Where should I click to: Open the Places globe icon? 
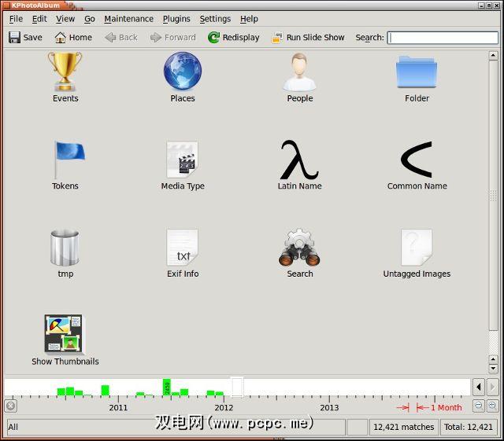[183, 71]
